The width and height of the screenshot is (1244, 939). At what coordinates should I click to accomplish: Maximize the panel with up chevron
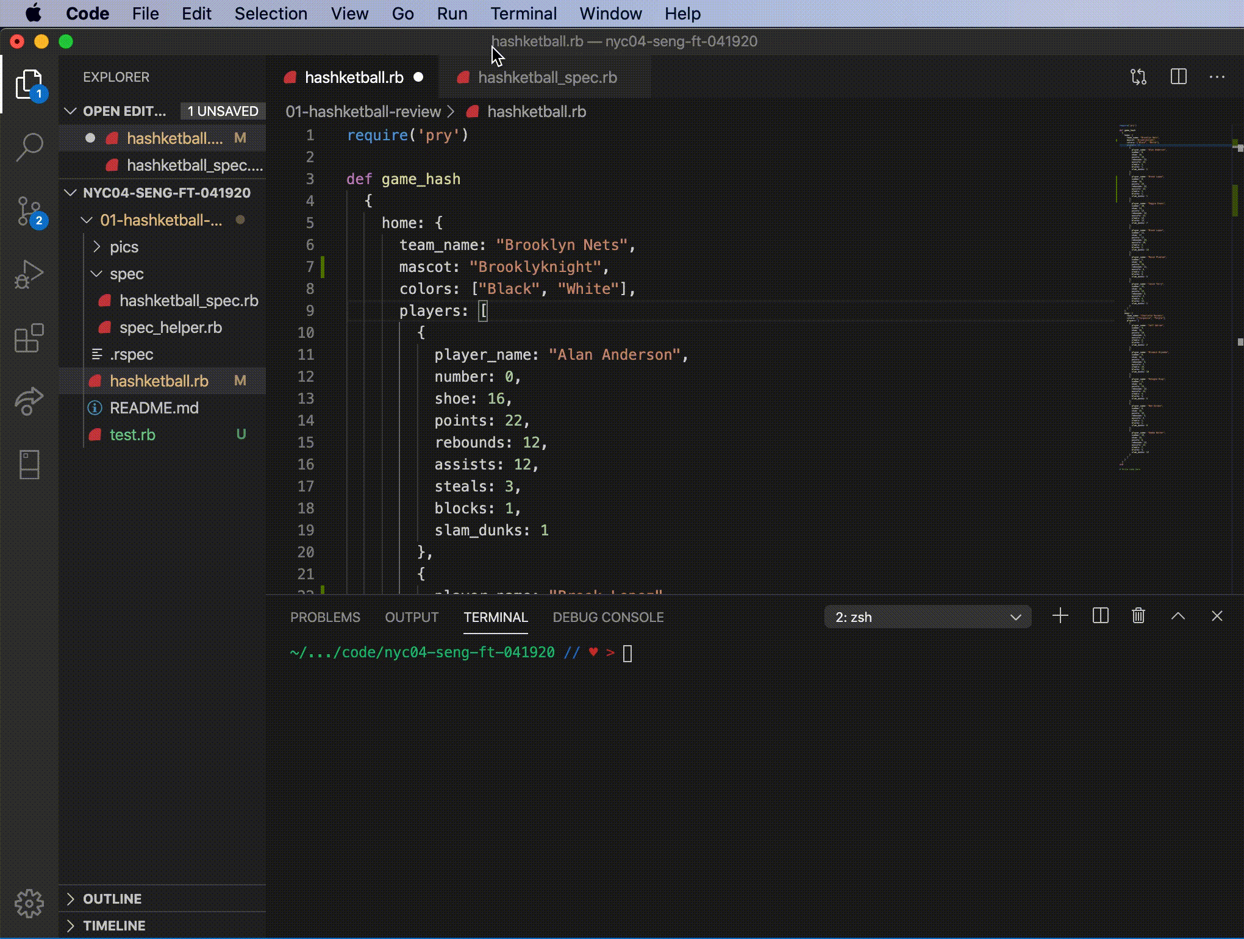point(1178,616)
